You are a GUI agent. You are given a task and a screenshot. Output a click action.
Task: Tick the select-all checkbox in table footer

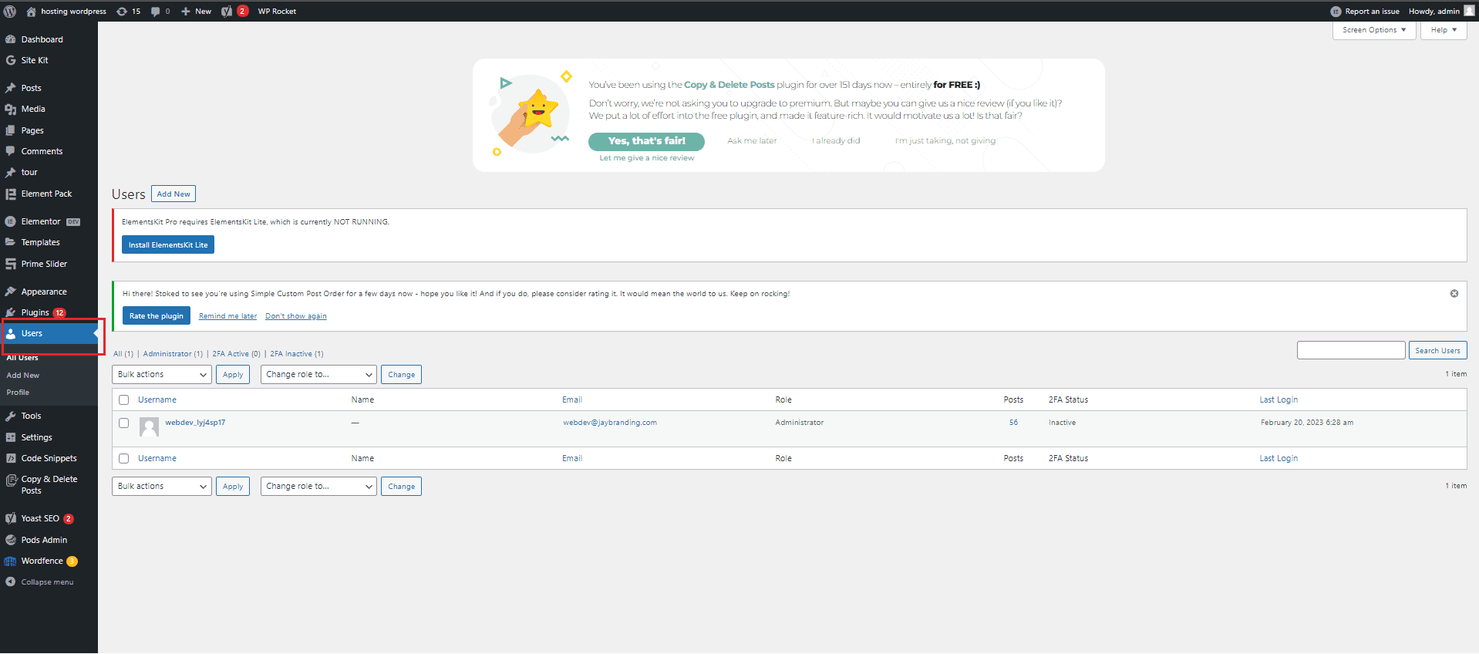[123, 458]
